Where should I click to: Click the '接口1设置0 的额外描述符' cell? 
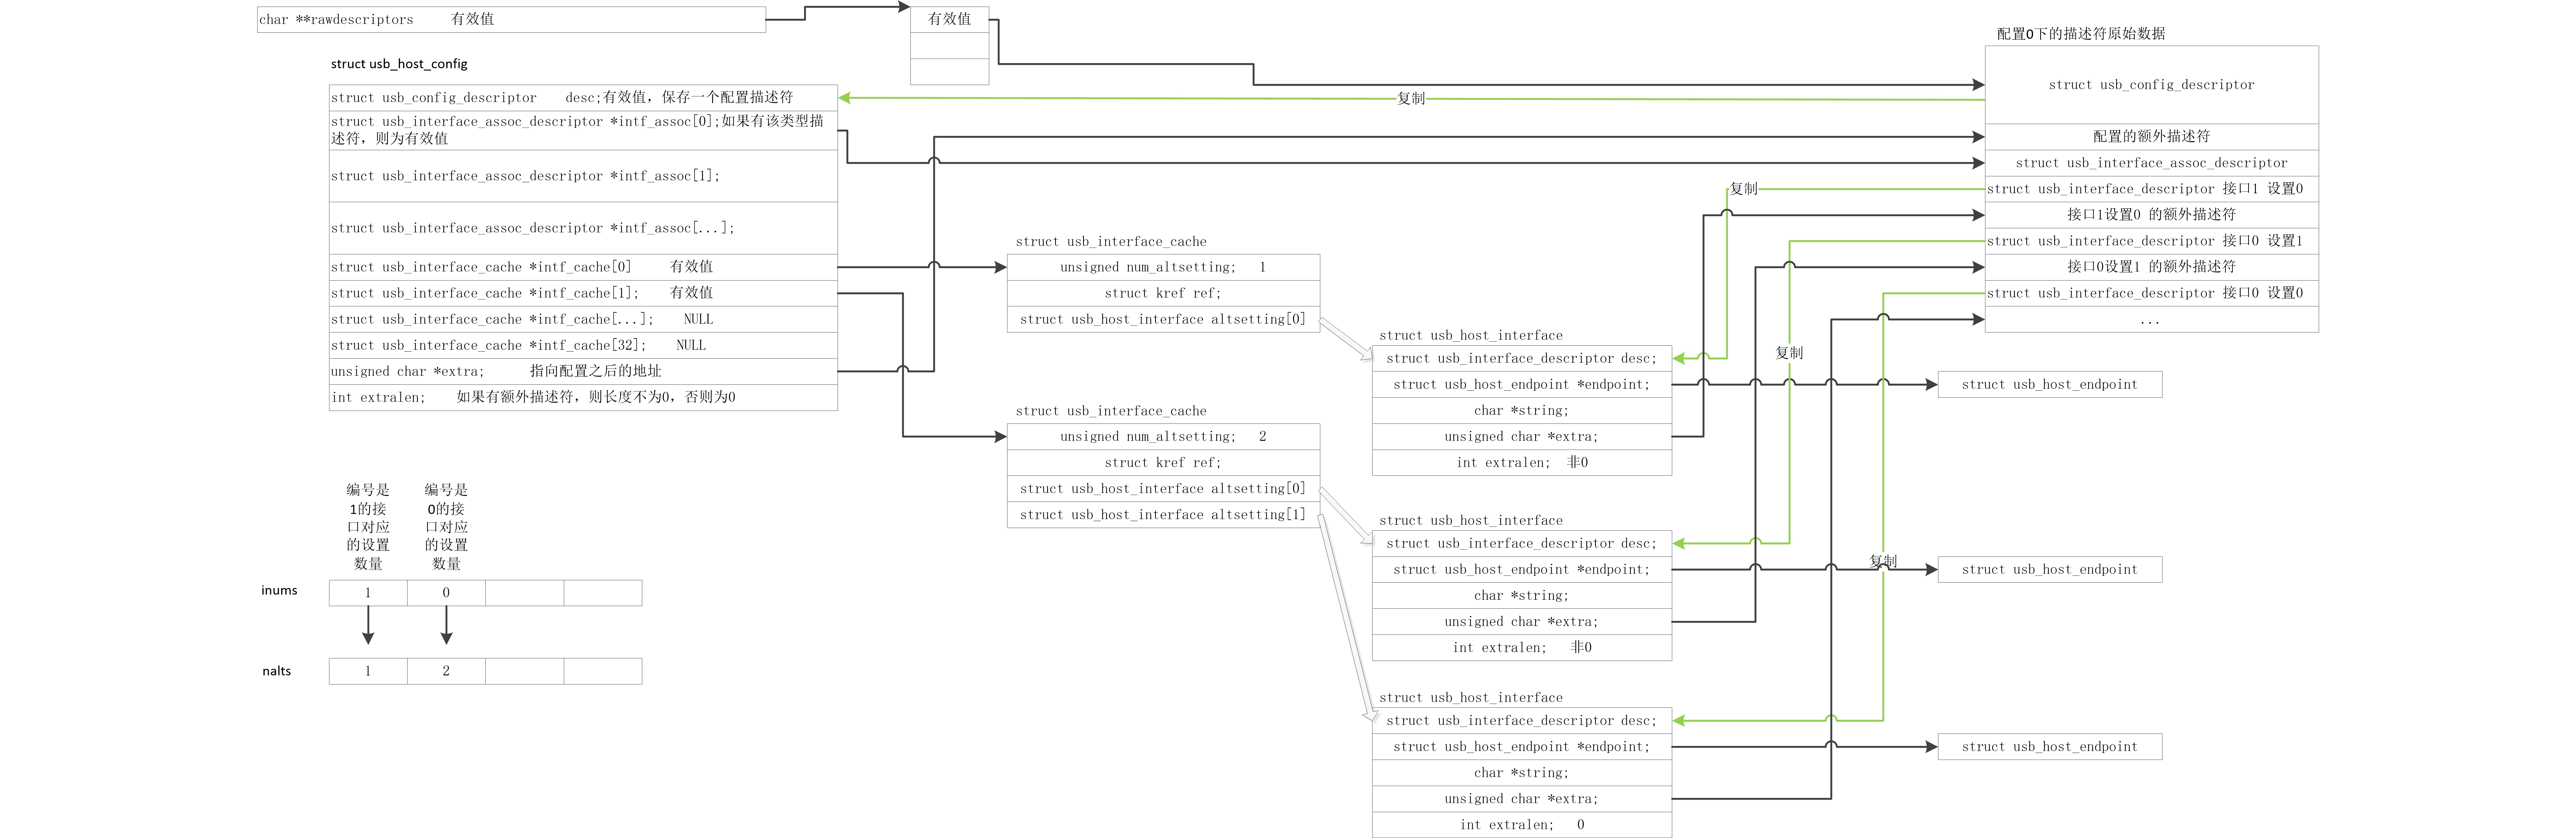pyautogui.click(x=2151, y=215)
